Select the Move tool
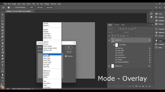This screenshot has height=92, width=165. (2, 15)
